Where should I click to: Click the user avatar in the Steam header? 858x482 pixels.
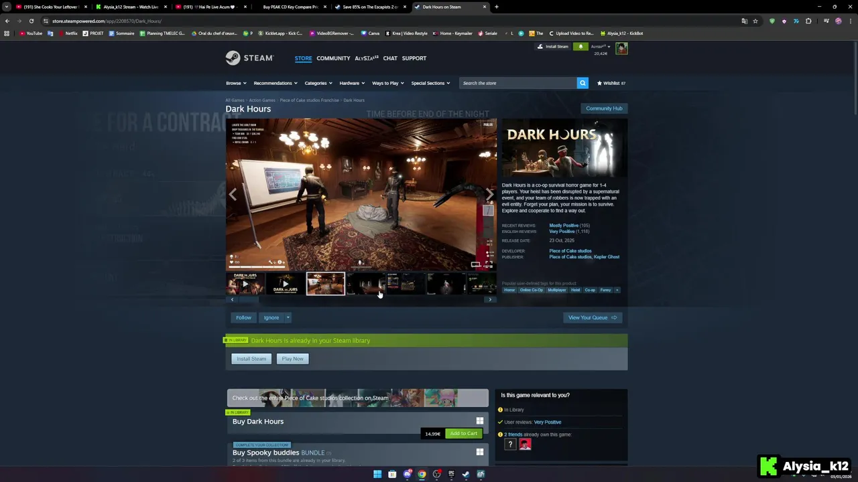[621, 48]
